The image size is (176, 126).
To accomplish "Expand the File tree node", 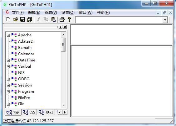I will [8, 104].
